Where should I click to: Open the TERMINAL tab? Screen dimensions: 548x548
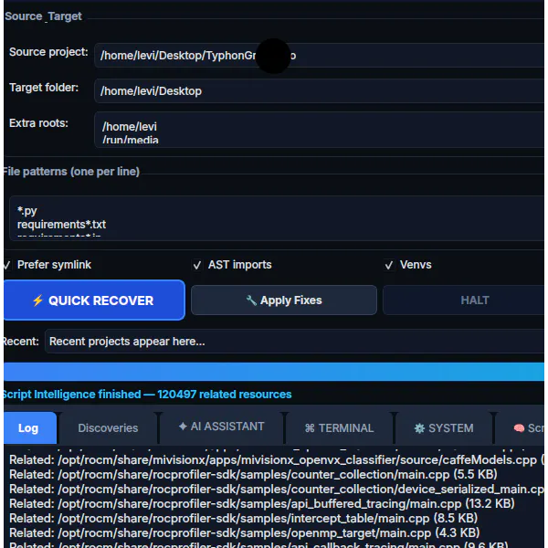(339, 427)
